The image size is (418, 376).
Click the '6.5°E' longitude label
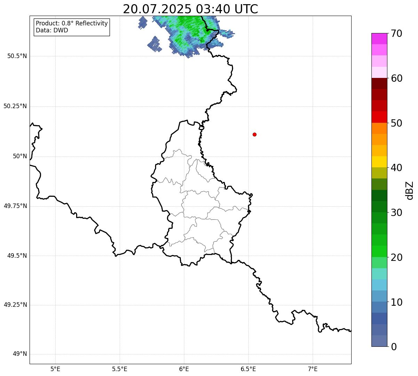[248, 369]
